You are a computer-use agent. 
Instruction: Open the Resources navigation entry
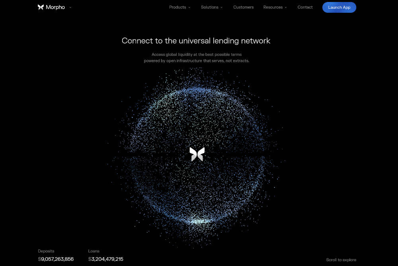coord(273,7)
